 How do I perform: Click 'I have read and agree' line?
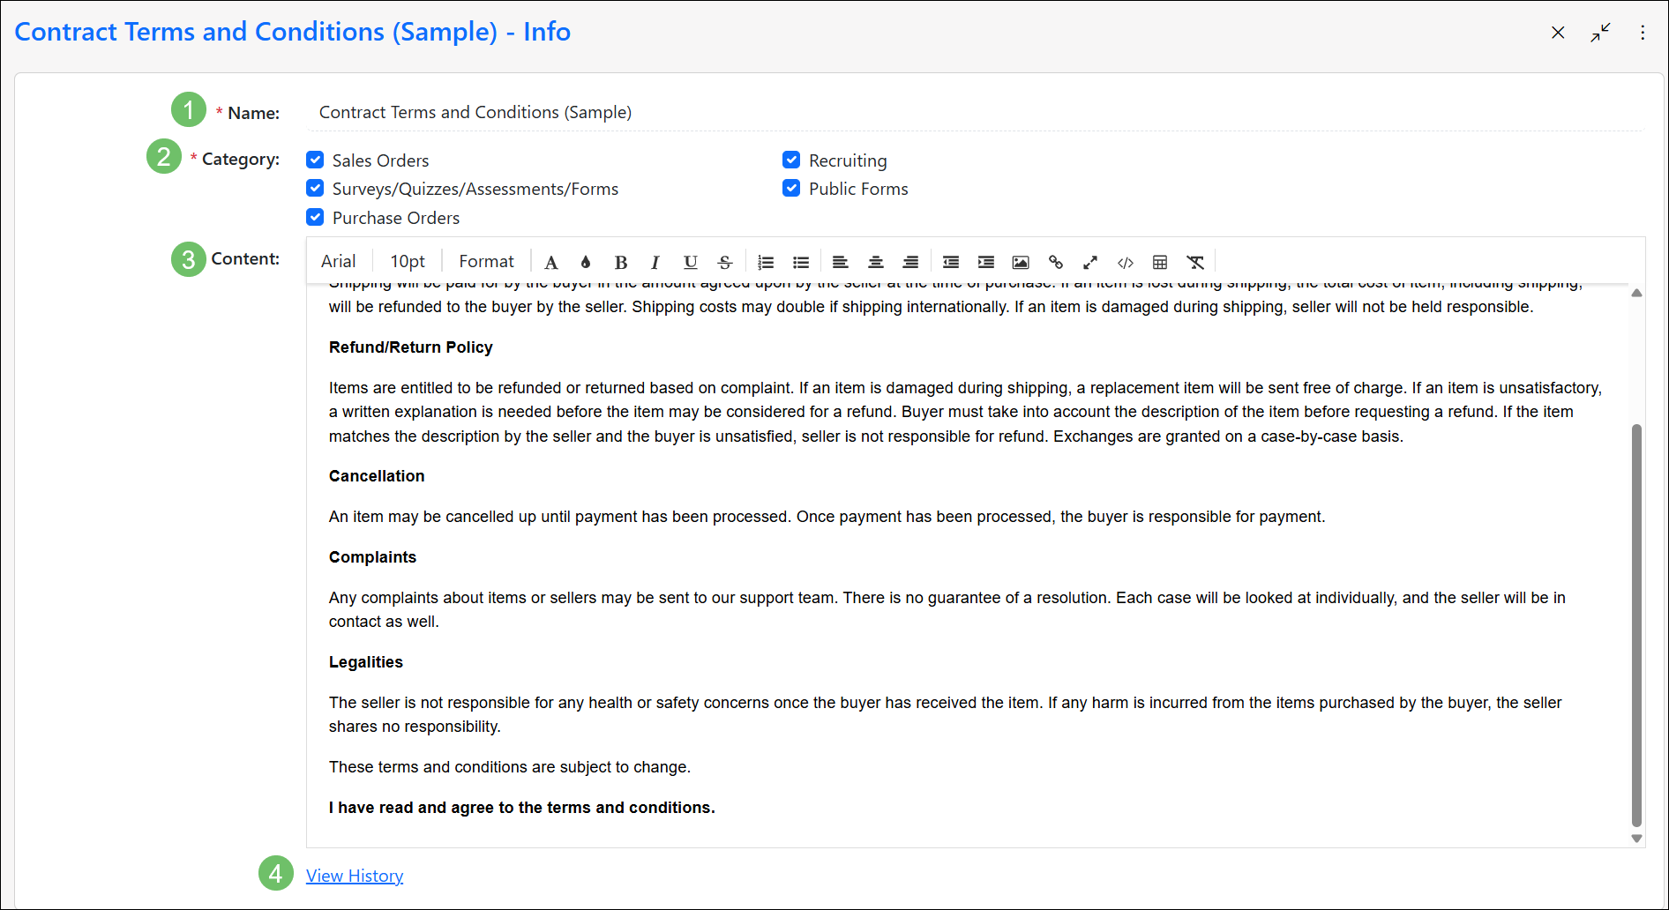pos(521,808)
